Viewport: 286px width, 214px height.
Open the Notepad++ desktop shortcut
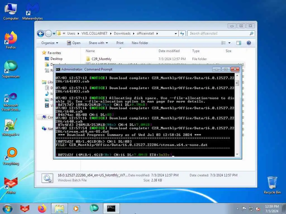(11, 127)
